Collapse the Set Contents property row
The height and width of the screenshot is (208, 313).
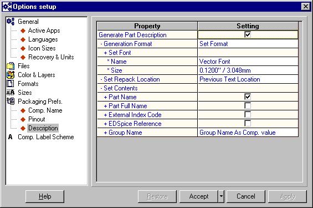point(101,88)
